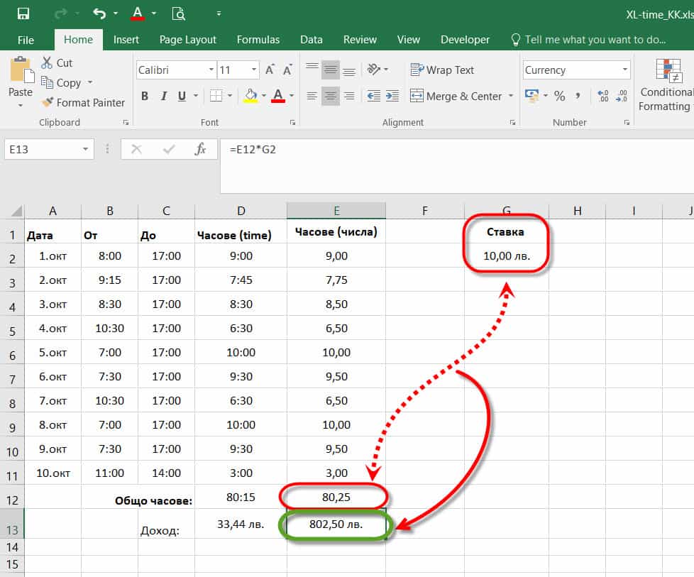The width and height of the screenshot is (694, 577).
Task: Click Increase Font Size icon
Action: [270, 70]
